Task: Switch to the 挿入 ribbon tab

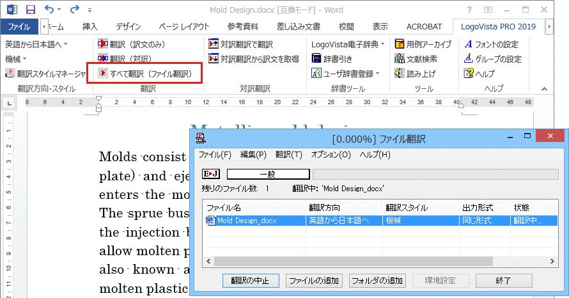Action: click(x=90, y=26)
